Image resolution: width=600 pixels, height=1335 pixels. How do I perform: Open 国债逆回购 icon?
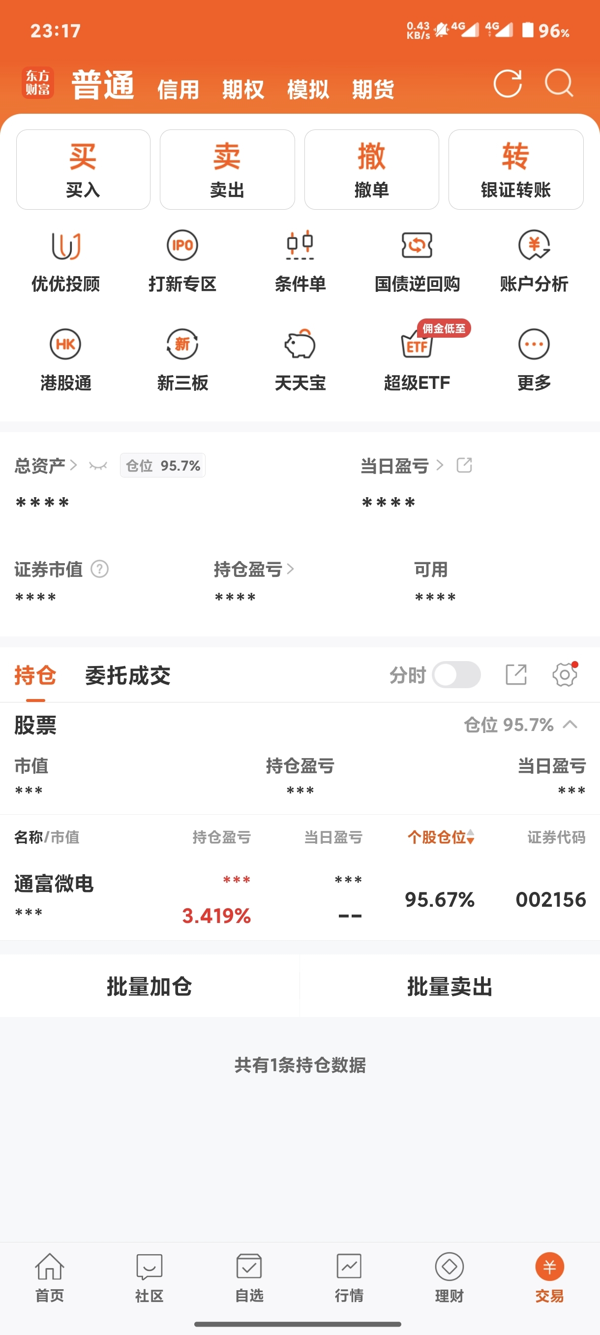click(417, 245)
